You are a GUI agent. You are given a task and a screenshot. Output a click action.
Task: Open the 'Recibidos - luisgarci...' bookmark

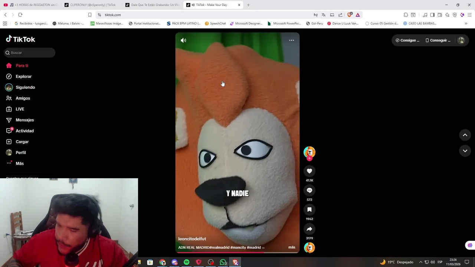[31, 23]
